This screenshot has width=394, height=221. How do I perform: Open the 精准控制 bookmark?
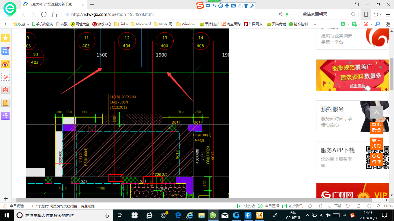298,24
